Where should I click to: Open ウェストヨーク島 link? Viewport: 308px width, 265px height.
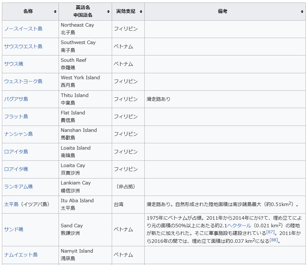pyautogui.click(x=23, y=81)
